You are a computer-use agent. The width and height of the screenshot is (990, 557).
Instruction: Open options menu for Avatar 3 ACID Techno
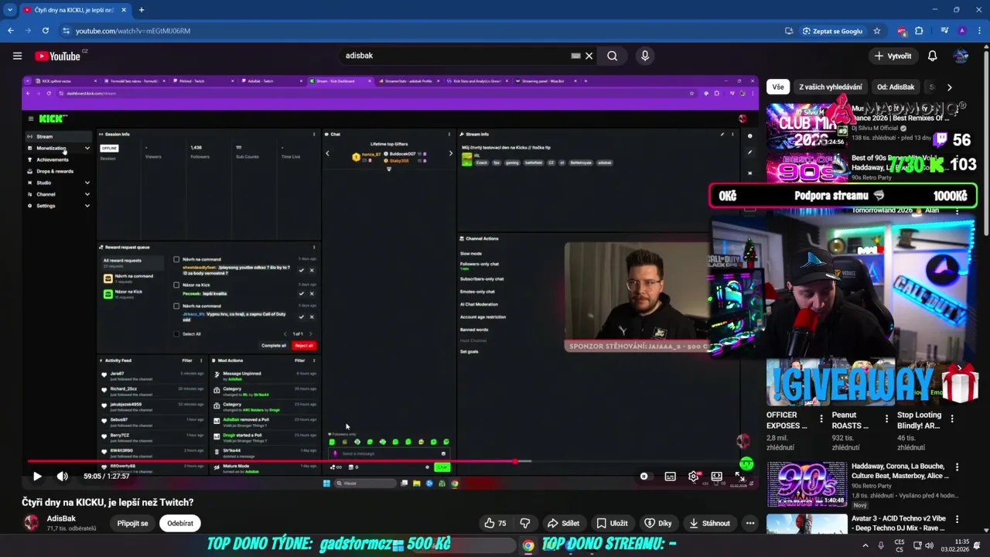[957, 519]
